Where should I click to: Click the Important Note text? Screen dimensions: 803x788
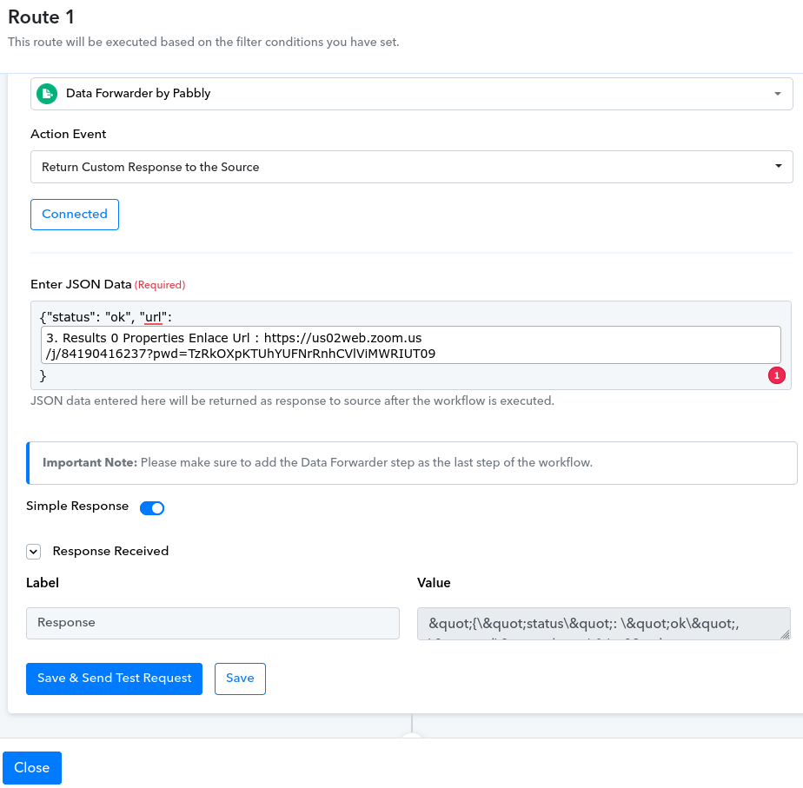pos(317,463)
